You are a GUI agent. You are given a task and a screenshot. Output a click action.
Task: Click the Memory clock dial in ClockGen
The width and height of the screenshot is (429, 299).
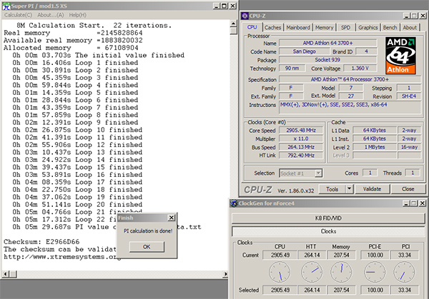(x=341, y=272)
